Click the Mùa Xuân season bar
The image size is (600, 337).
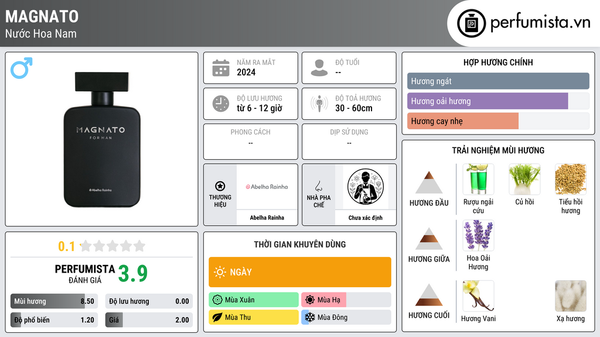tap(254, 300)
